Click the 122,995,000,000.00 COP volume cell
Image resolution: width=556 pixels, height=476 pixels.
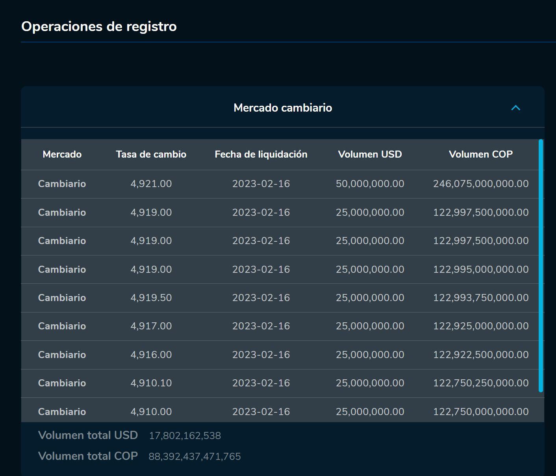point(480,270)
